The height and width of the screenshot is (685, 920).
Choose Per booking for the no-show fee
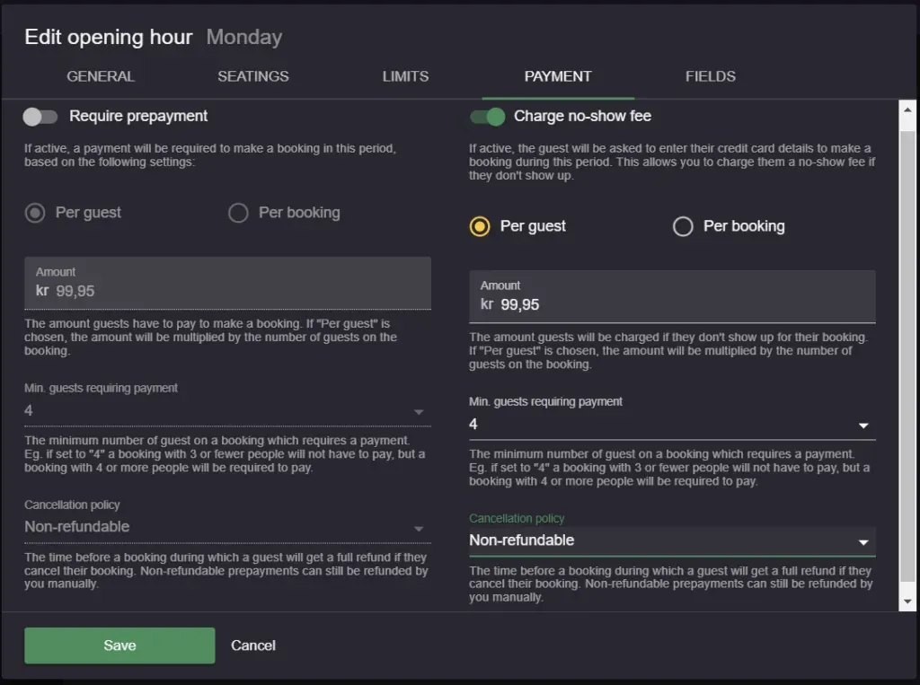coord(683,226)
